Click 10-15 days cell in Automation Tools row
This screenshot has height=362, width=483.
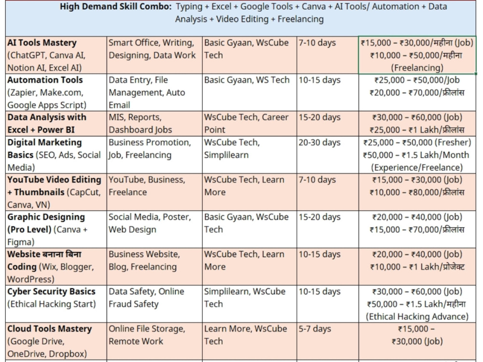[x=327, y=92]
